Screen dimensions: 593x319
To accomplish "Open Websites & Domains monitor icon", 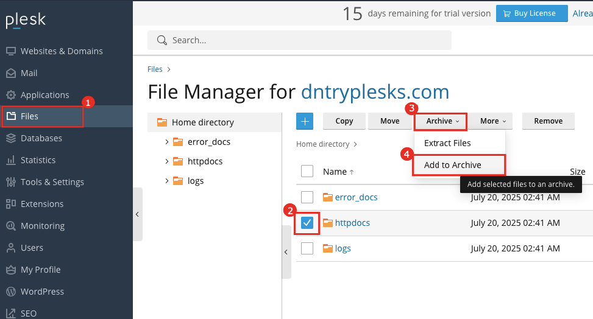I will coord(11,51).
